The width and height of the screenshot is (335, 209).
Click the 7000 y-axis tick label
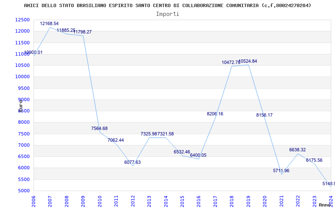(23, 145)
